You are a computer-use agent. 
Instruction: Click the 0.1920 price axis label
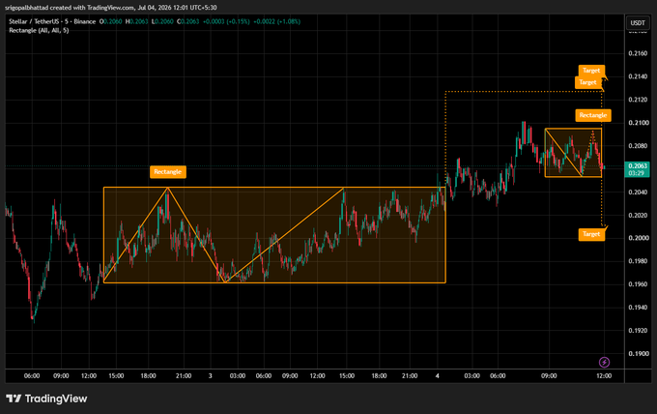click(638, 330)
